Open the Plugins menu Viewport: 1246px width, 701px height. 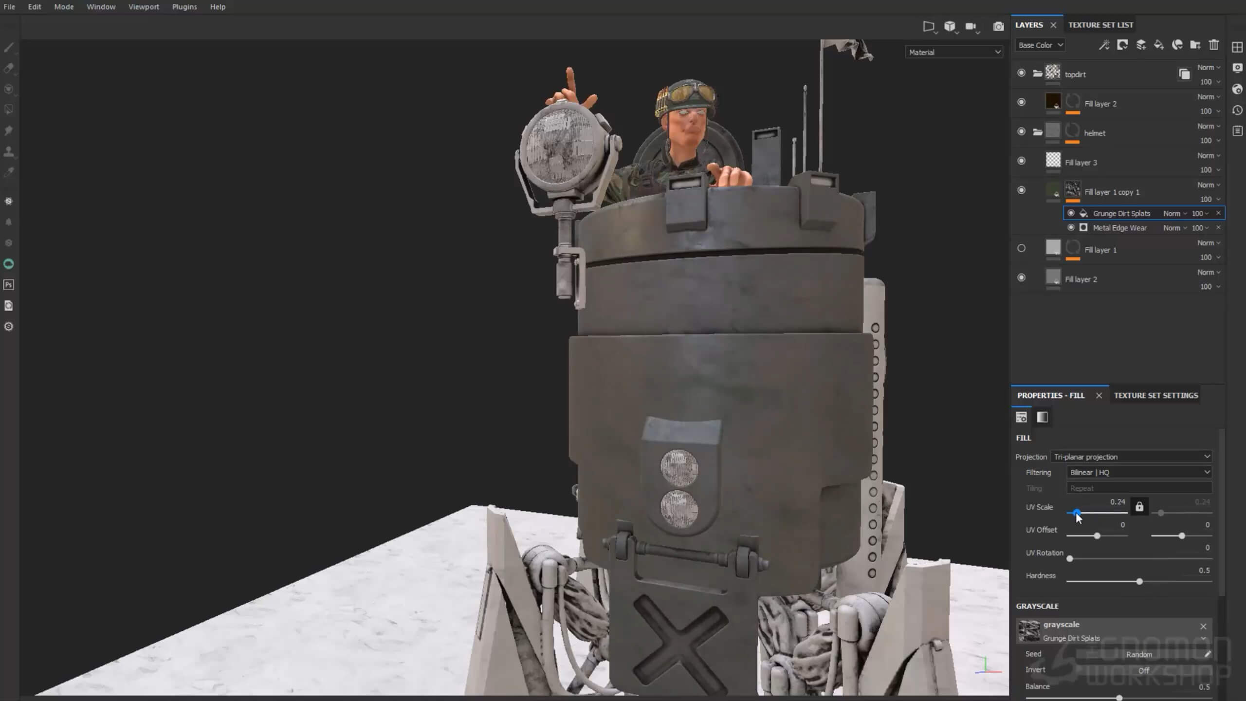[x=184, y=7]
